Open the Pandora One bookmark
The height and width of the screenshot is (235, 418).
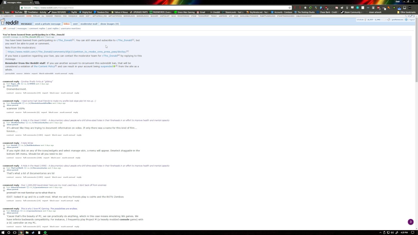(x=101, y=12)
